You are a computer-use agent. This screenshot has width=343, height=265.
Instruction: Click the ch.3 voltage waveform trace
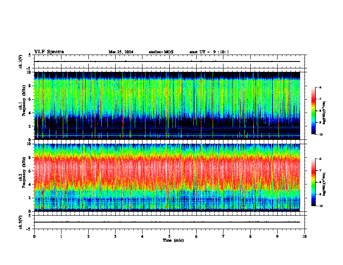coord(167,222)
